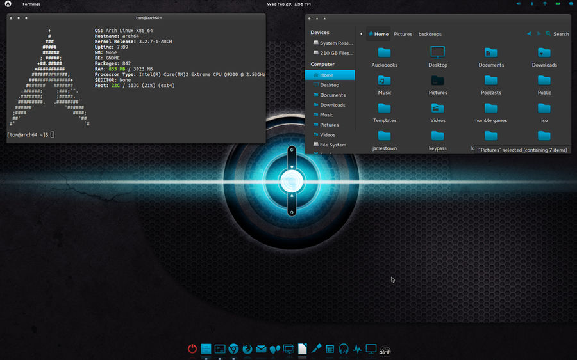Click the Arch logo in the top bar

tap(8, 4)
